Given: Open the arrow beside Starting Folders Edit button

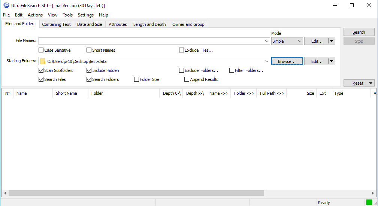Looking at the screenshot, I should [332, 61].
